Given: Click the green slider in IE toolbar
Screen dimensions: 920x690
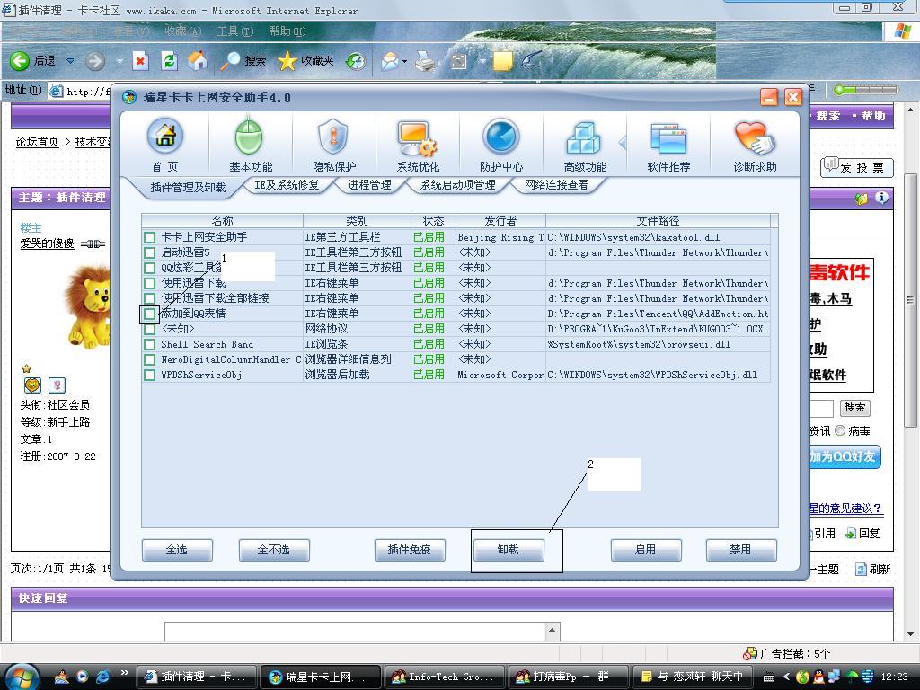Looking at the screenshot, I should [x=865, y=90].
